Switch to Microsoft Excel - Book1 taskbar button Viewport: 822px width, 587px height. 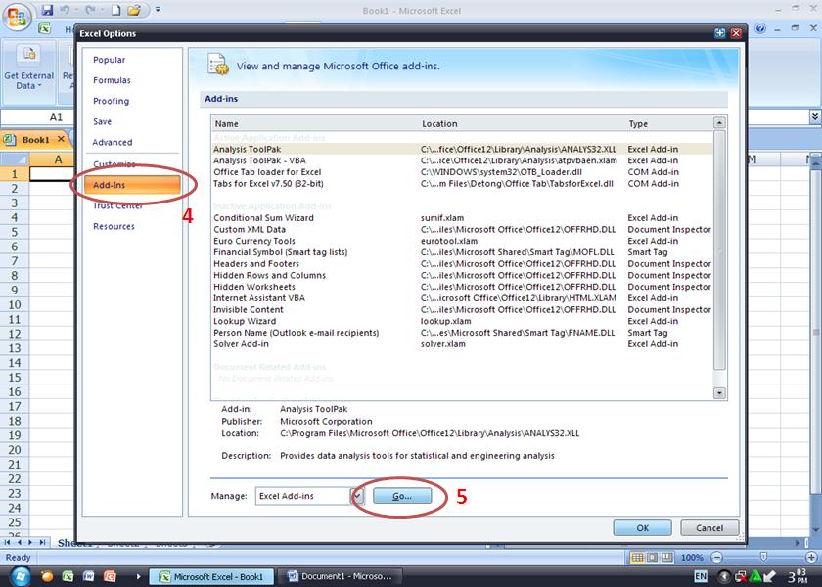211,576
